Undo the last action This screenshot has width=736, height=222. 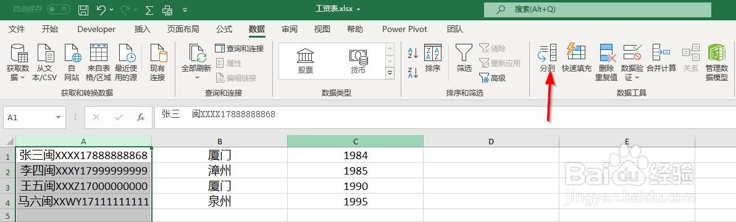[101, 9]
